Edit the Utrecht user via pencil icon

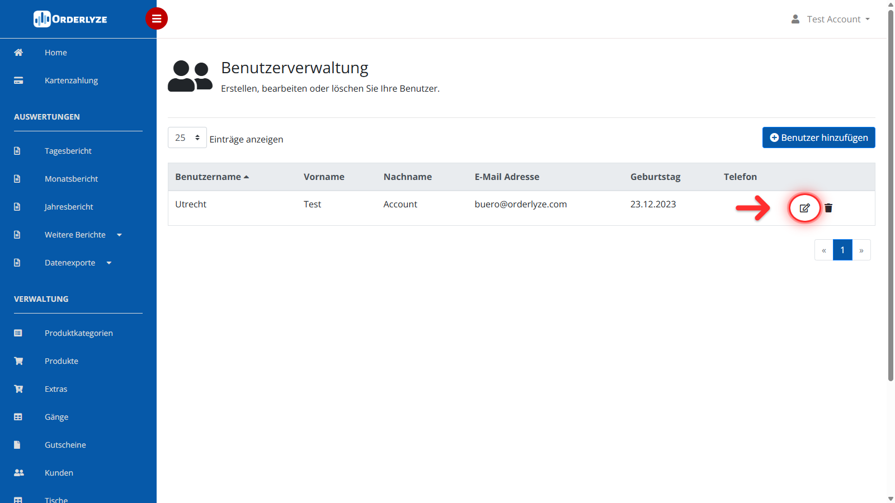pos(804,208)
